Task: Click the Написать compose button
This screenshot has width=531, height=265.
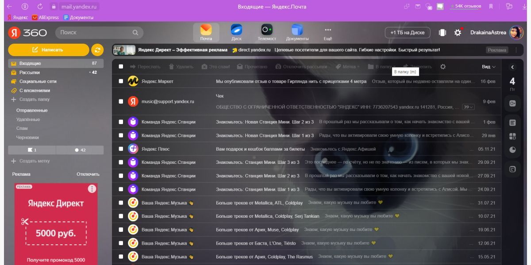Action: click(x=49, y=50)
